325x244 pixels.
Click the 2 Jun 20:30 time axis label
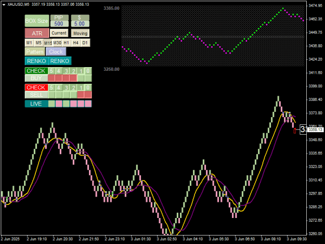tap(63, 239)
